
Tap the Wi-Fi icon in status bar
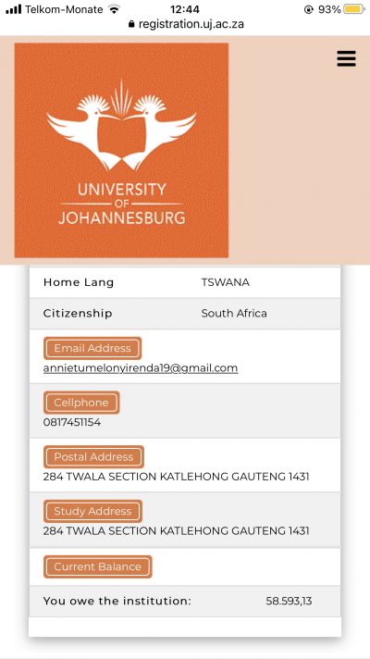(114, 9)
